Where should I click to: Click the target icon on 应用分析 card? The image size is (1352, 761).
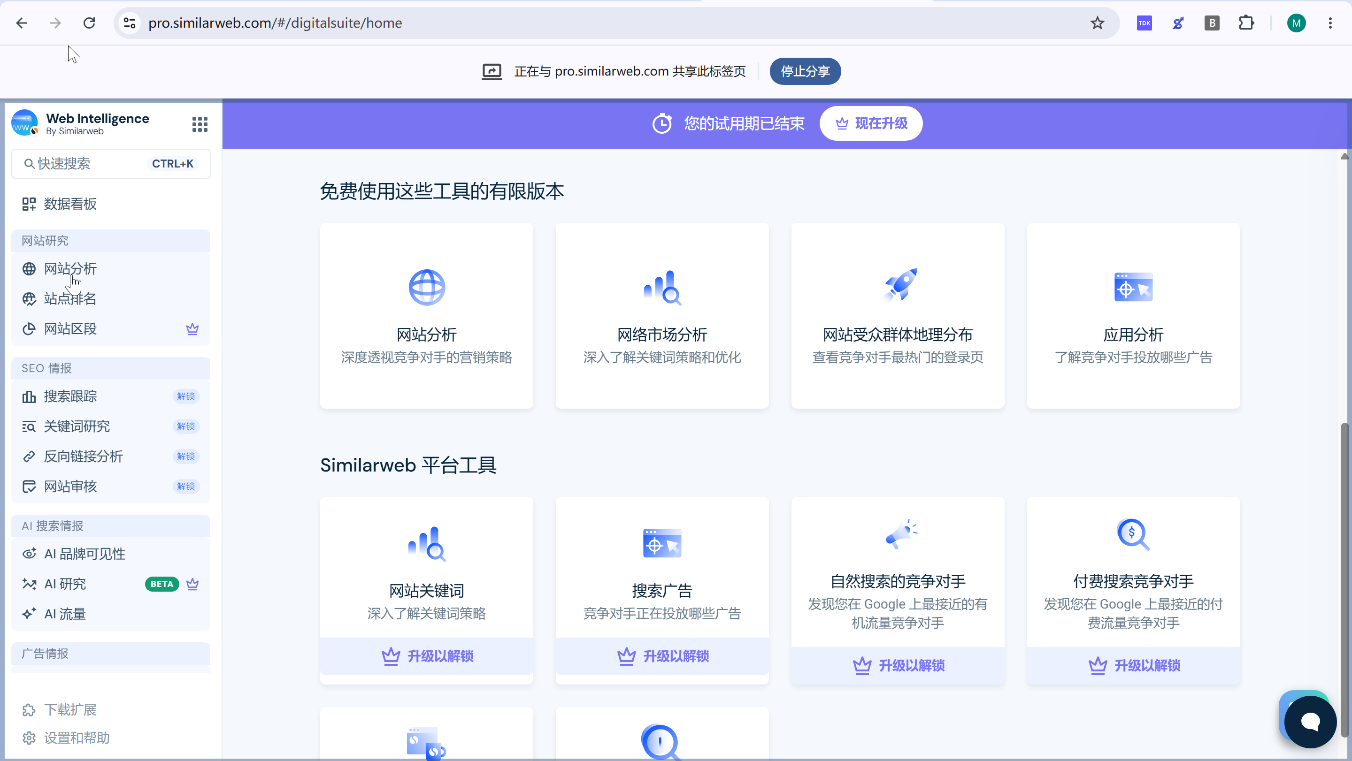point(1134,287)
